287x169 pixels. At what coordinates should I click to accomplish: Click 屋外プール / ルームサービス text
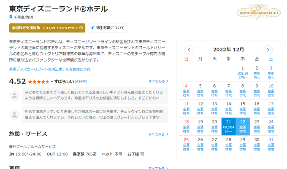[x=32, y=147]
